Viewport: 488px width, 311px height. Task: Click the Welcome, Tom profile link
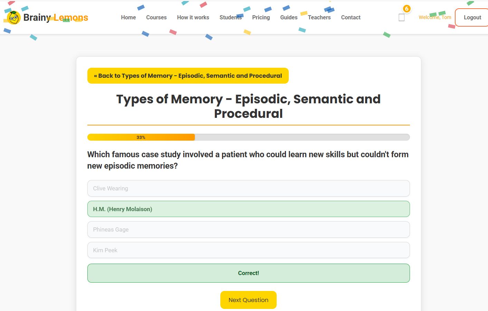[434, 18]
